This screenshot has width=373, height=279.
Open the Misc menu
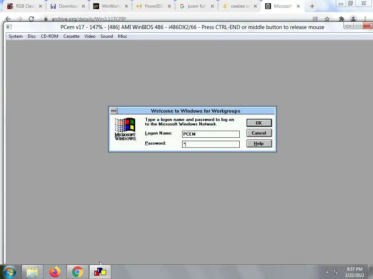[x=122, y=36]
